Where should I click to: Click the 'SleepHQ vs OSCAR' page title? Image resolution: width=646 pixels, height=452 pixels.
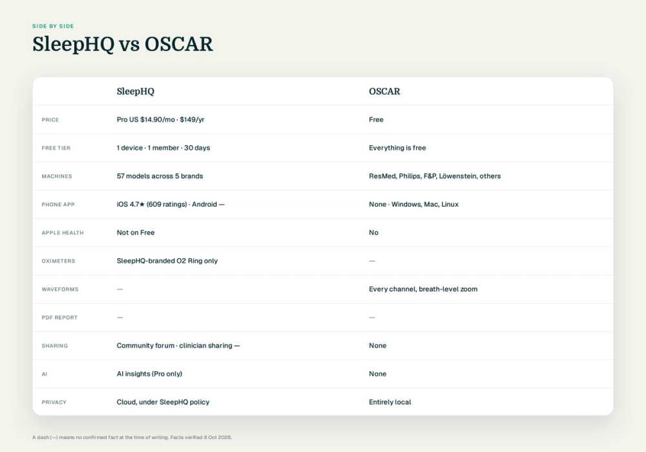[123, 44]
